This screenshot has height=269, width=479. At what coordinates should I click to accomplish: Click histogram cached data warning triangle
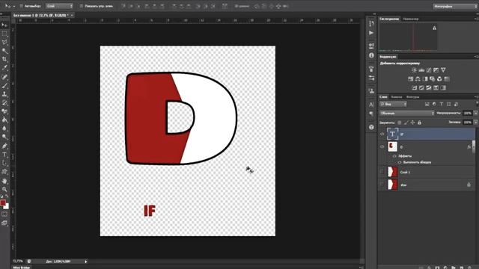pos(434,28)
